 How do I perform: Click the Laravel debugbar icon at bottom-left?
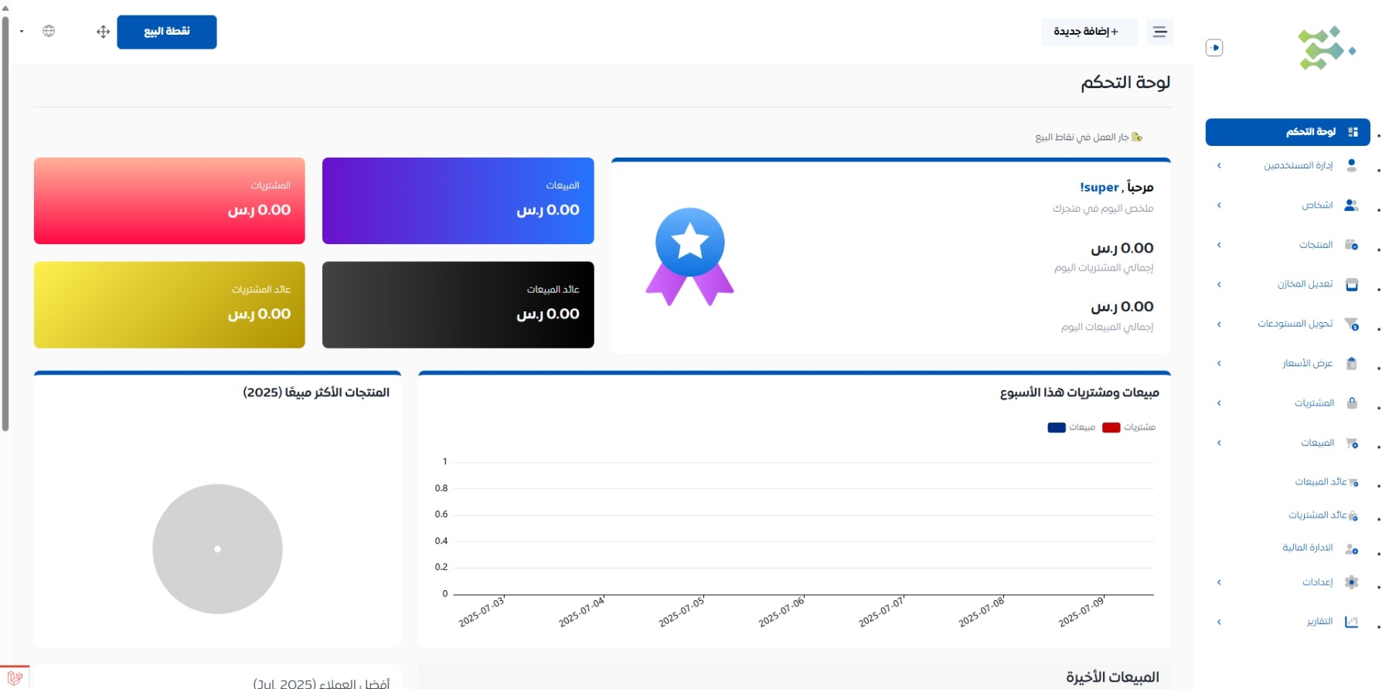(15, 677)
